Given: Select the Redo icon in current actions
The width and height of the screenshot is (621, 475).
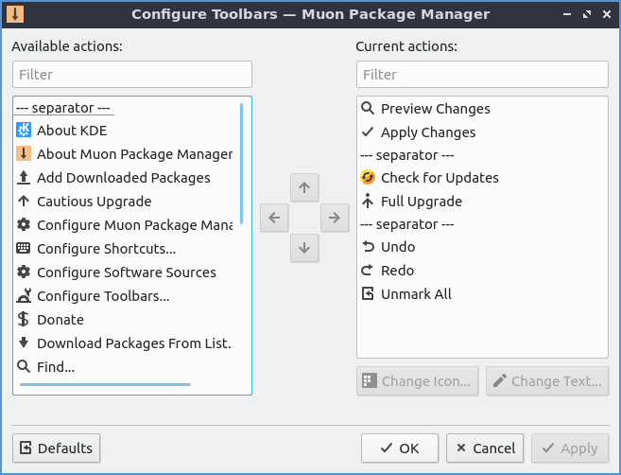Looking at the screenshot, I should pos(368,271).
